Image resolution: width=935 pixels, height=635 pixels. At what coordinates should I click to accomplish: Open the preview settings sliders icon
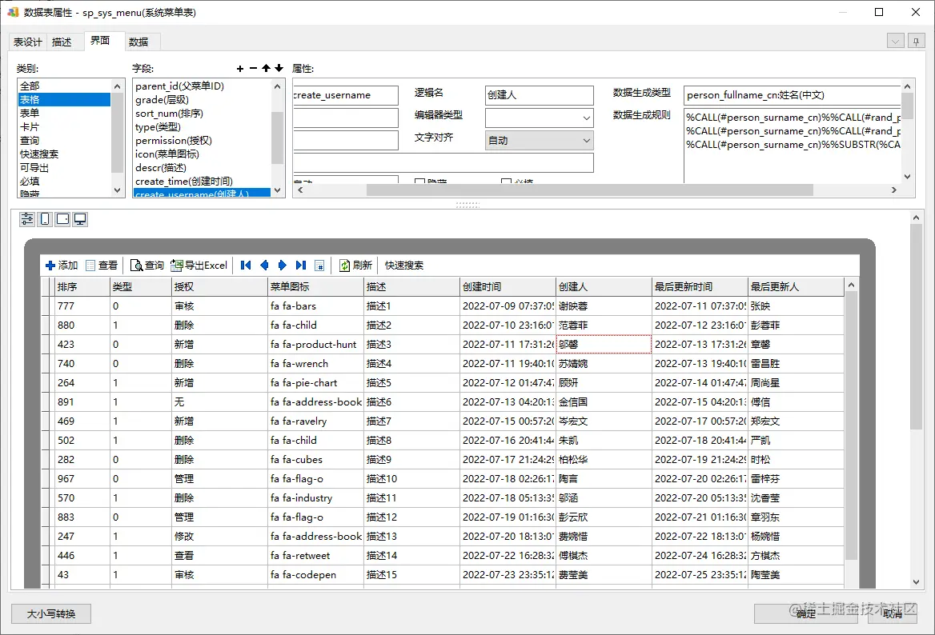[x=27, y=219]
